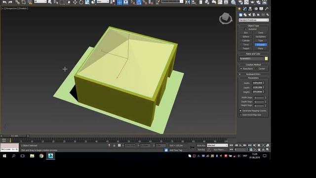316x178 pixels.
Task: Select the Base/Apex radio button
Action: (x=241, y=69)
